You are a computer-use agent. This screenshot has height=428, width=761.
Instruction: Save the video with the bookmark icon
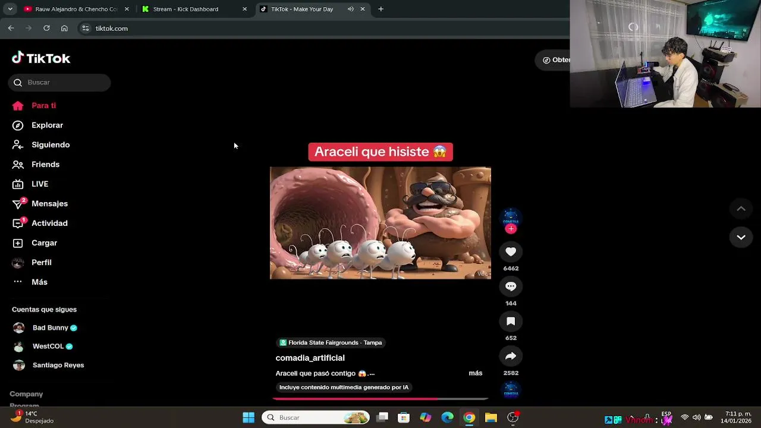[x=511, y=321]
